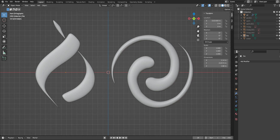Switch orthographic/perspective with the grid icon
Viewport: 280px width, 140px height.
pos(198,40)
